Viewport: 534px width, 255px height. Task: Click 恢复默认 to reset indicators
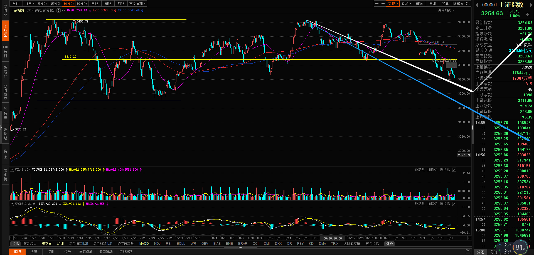[29, 244]
